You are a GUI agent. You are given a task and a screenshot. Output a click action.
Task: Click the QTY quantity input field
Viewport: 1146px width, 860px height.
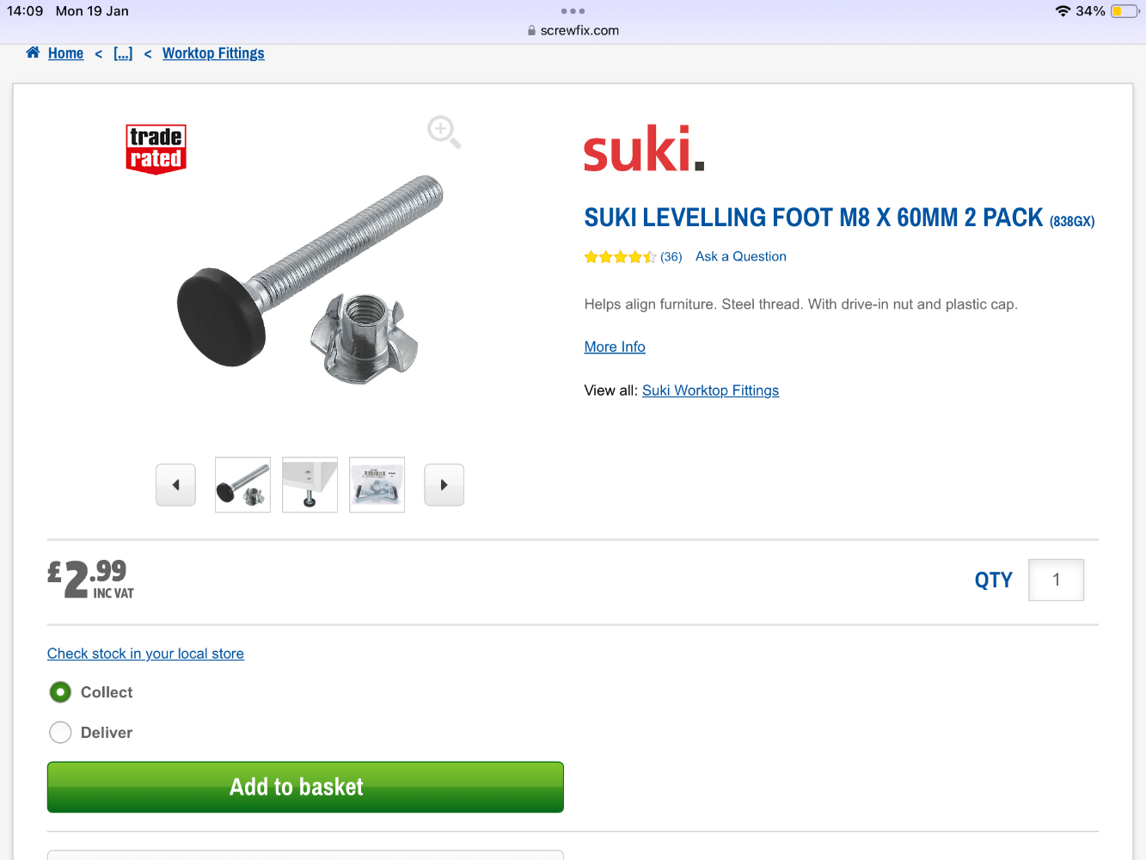click(1056, 580)
